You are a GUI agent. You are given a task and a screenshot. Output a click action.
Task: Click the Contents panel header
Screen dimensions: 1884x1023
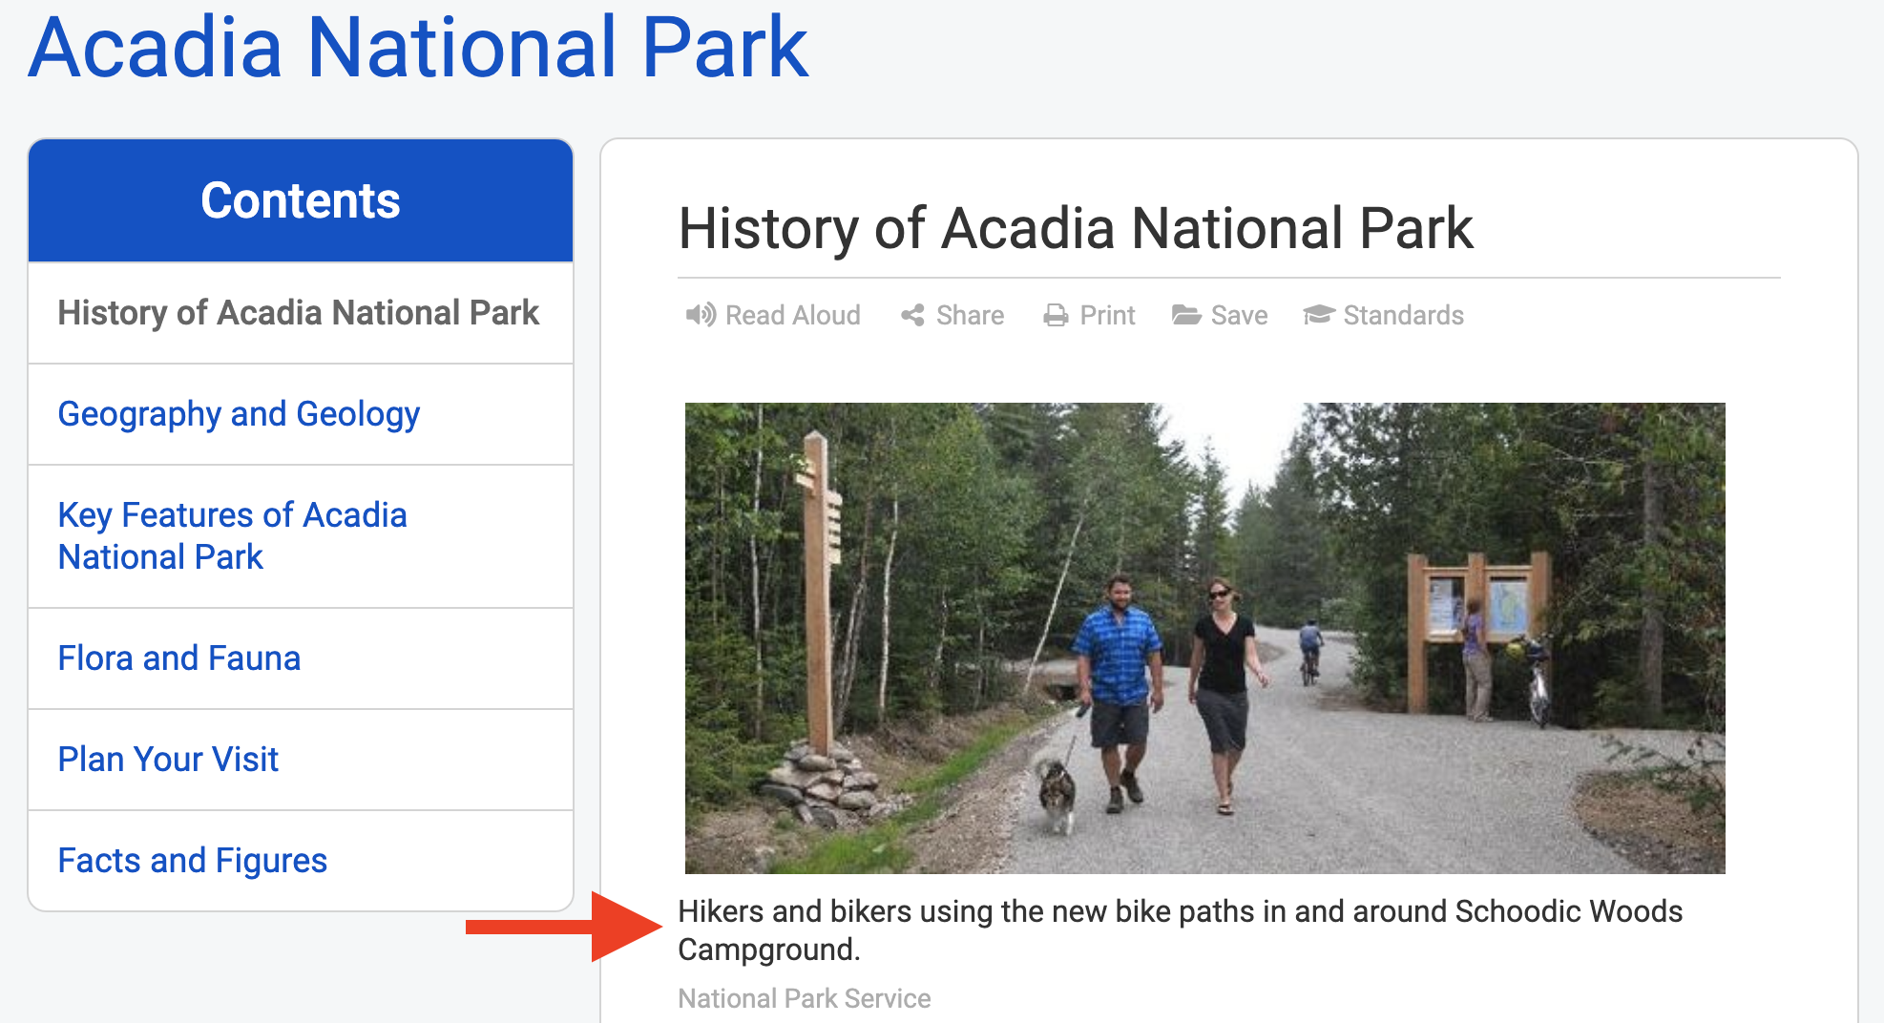coord(301,200)
